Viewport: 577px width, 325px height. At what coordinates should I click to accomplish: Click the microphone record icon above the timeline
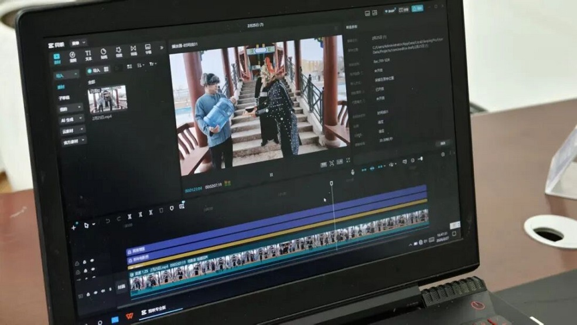[x=353, y=172]
